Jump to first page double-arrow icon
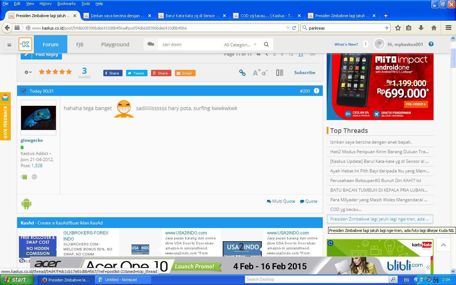The height and width of the screenshot is (285, 456). 258,54
